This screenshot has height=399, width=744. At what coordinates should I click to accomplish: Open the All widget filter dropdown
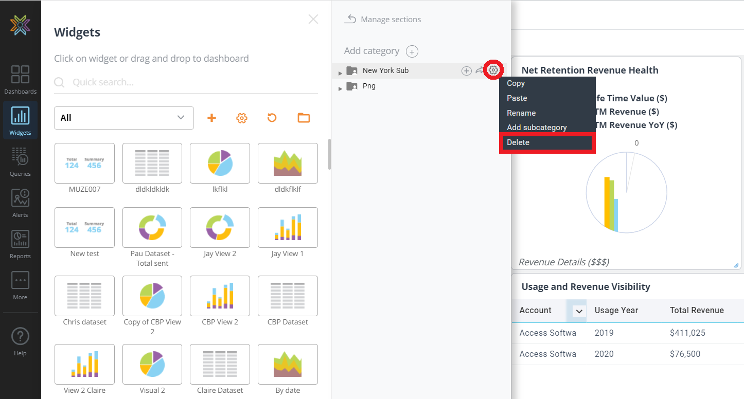[123, 118]
